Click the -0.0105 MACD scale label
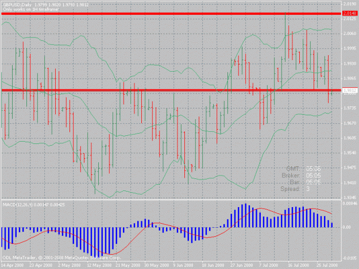 (x=349, y=258)
